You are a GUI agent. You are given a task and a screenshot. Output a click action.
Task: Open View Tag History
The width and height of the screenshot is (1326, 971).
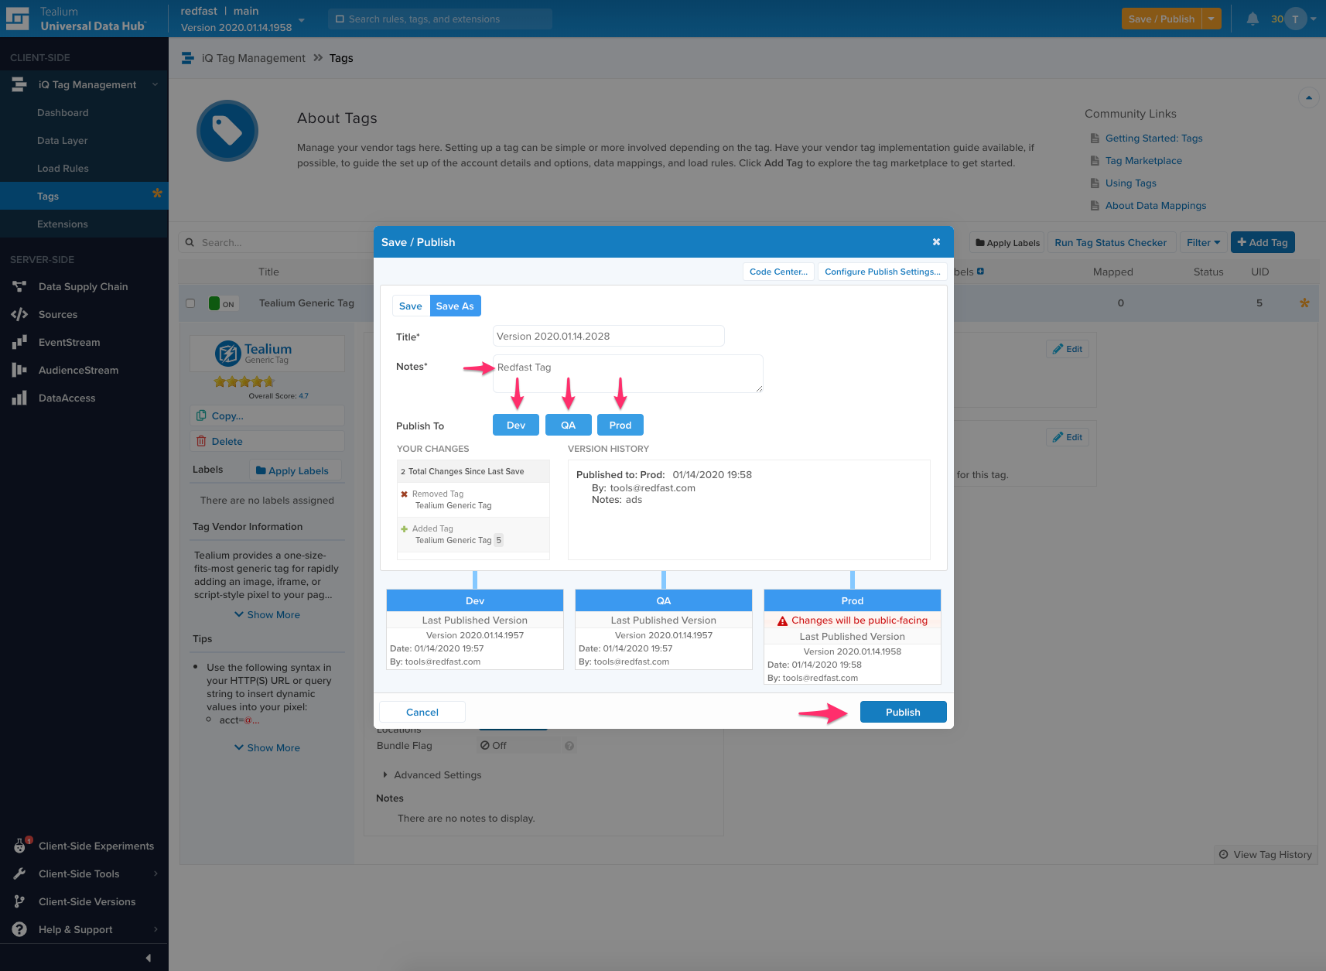pos(1266,854)
